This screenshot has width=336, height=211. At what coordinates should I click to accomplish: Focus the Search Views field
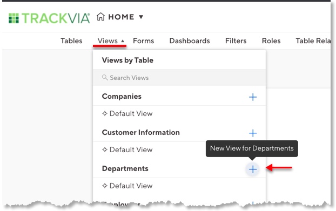point(179,78)
